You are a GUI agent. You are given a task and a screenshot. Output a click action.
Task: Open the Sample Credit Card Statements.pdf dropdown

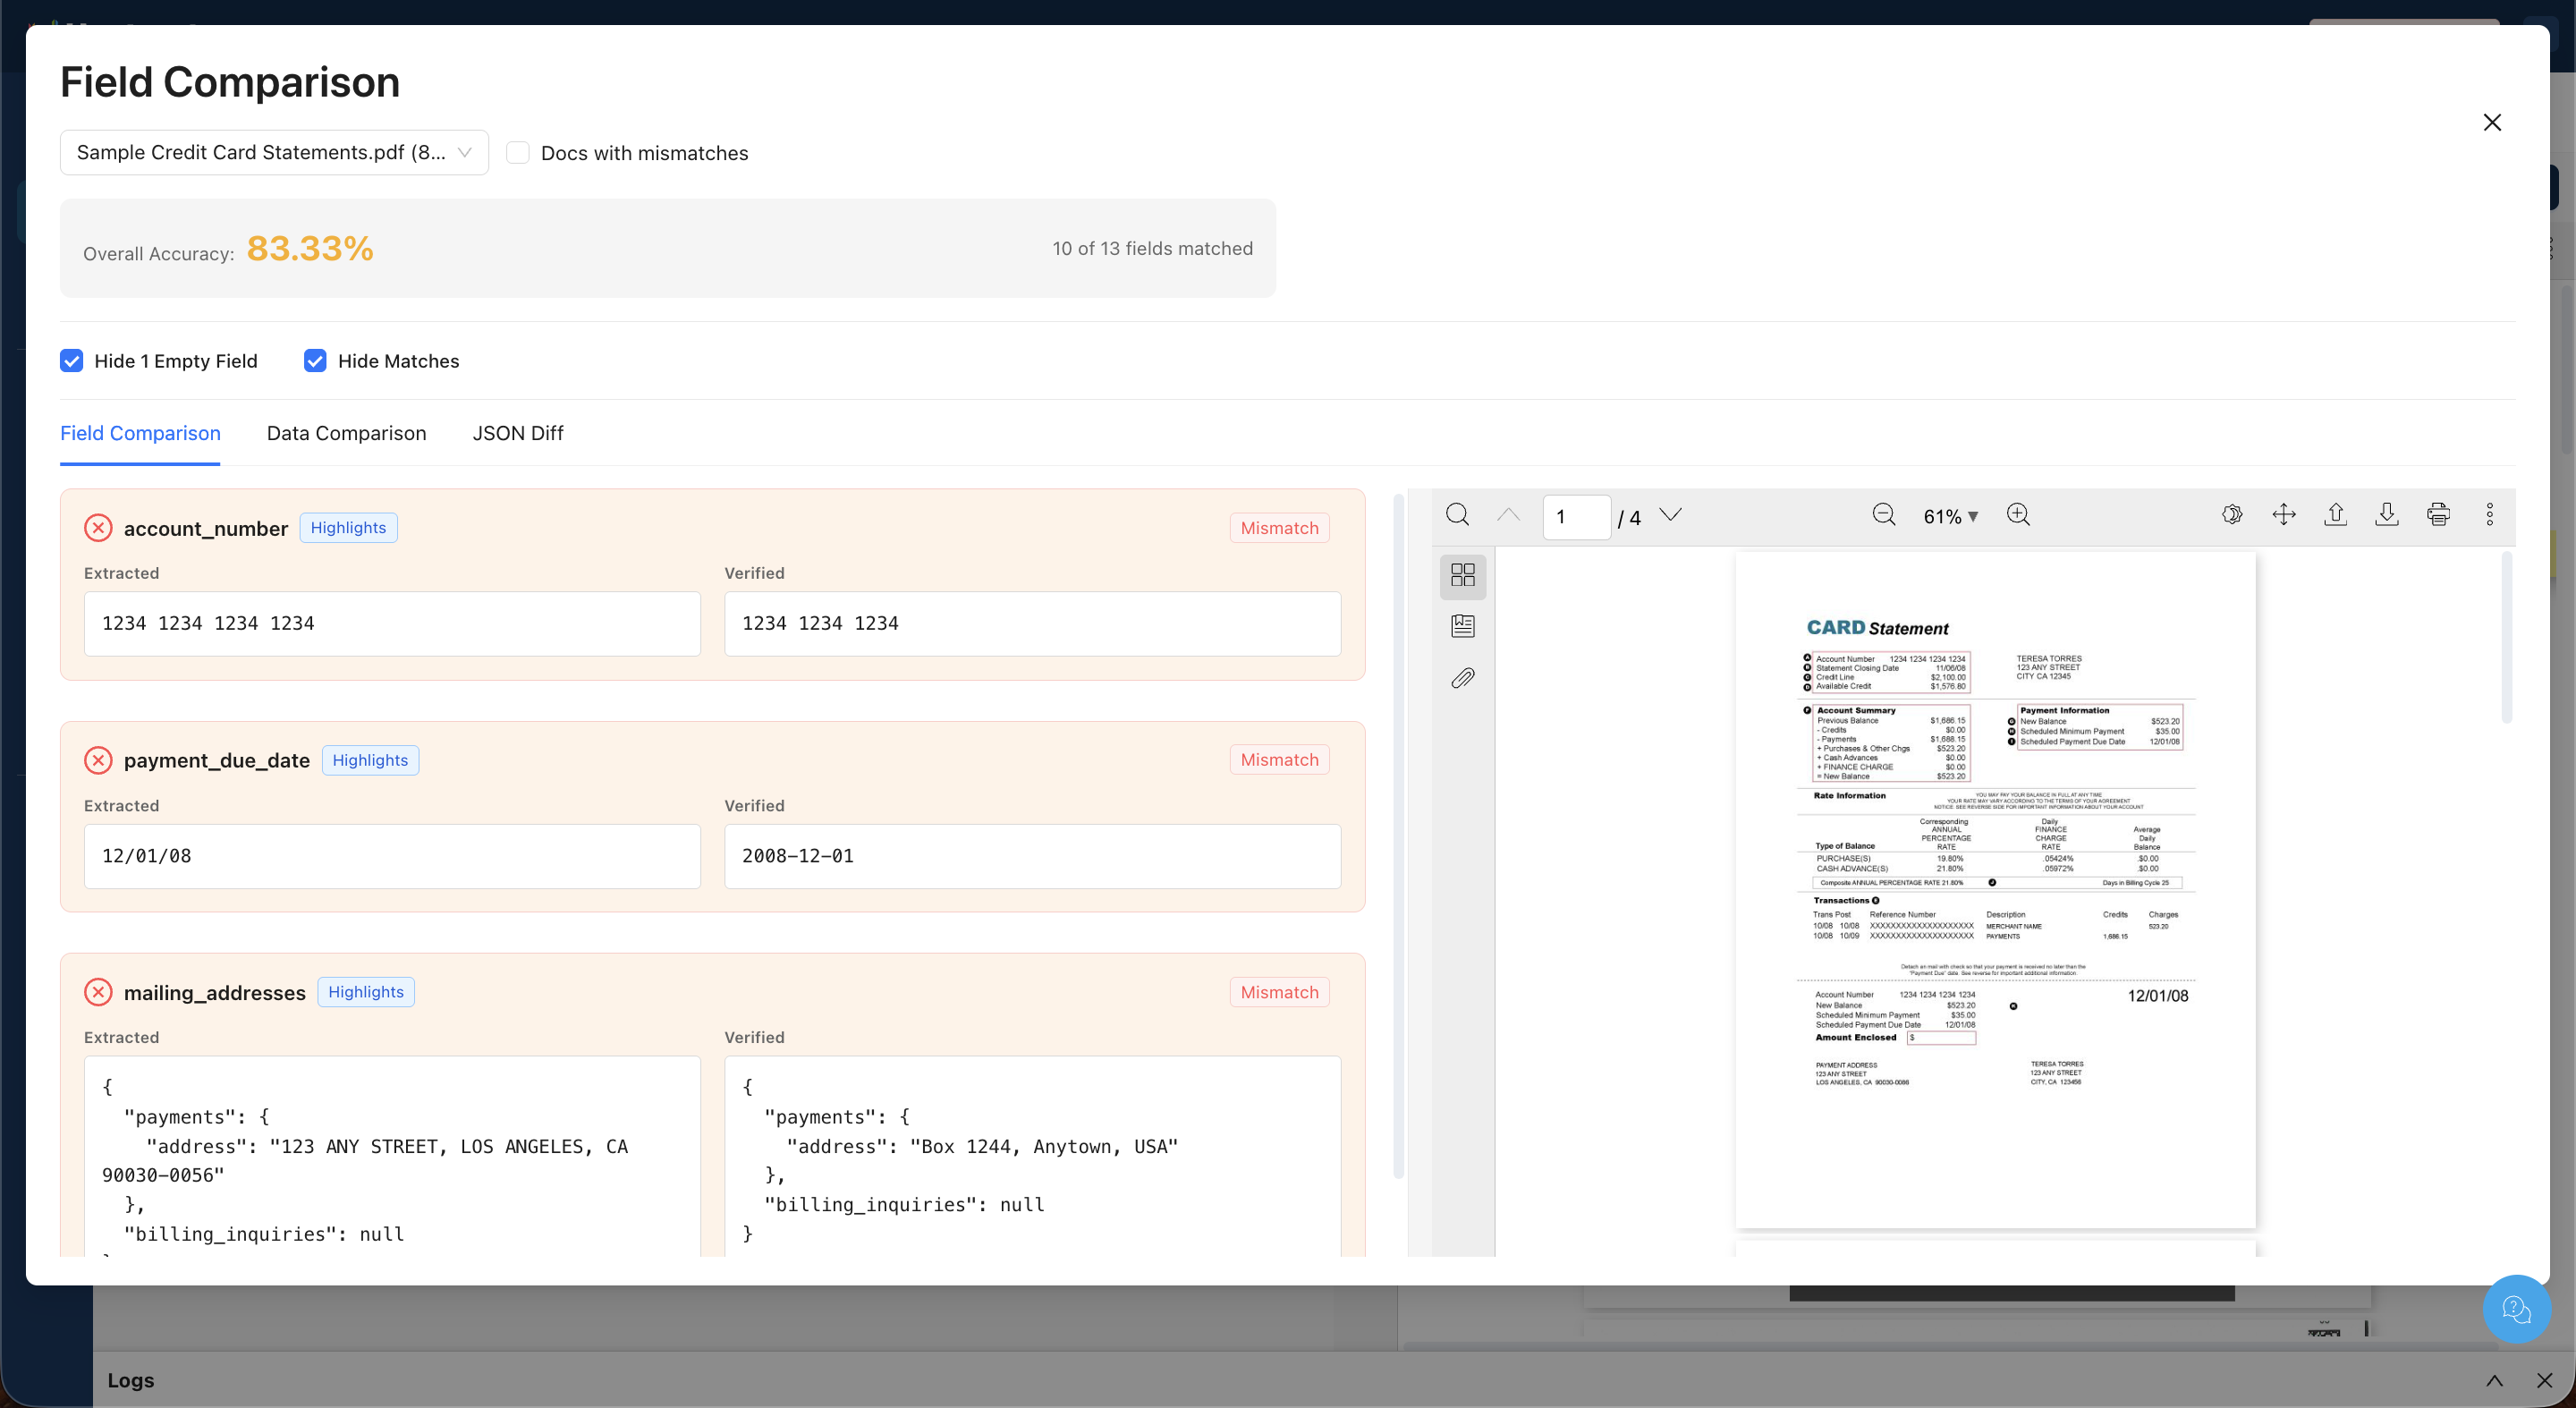click(x=273, y=152)
